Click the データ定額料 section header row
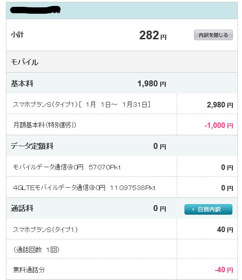Image resolution: width=242 pixels, height=280 pixels. (x=122, y=146)
